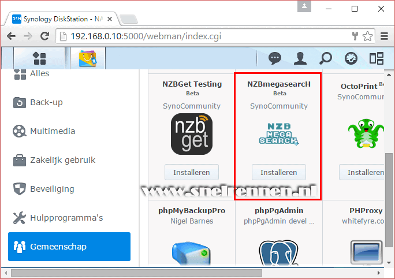
Task: Bookmark page with the star icon
Action: pyautogui.click(x=367, y=36)
